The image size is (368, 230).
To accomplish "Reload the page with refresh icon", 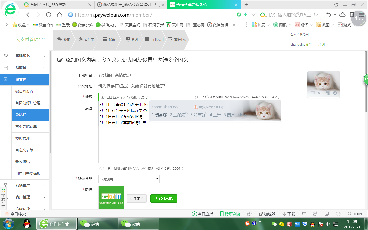I will click(49, 15).
